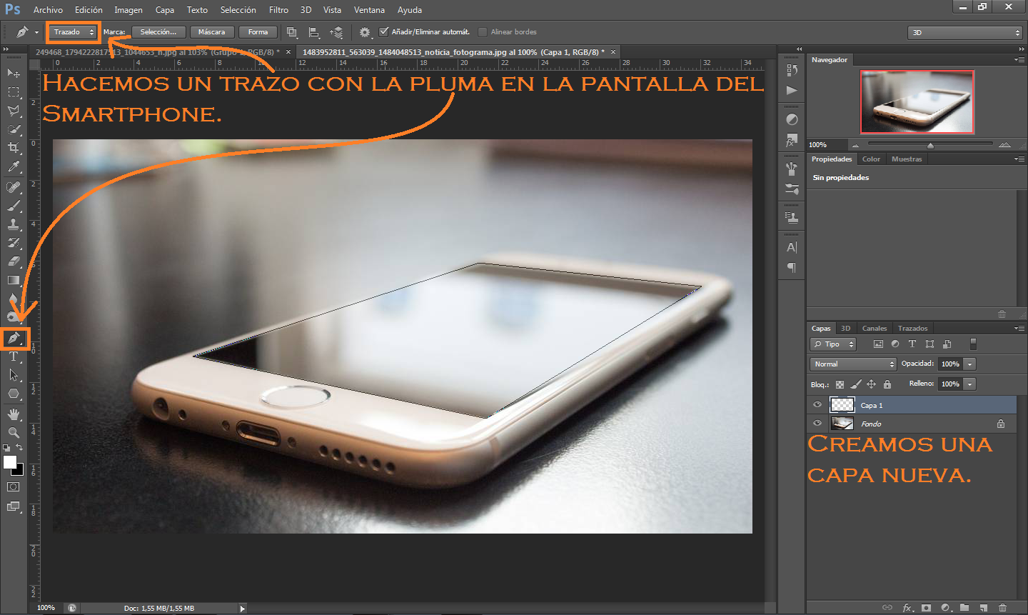The image size is (1028, 615).
Task: Select the Pen tool in toolbox
Action: (x=14, y=338)
